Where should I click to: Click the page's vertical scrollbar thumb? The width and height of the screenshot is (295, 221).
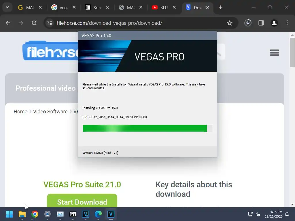(292, 52)
